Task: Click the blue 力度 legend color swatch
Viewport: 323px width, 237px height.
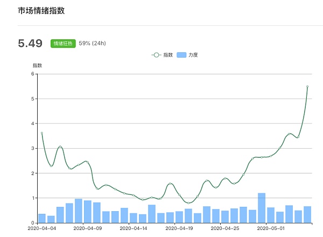Action: [x=181, y=55]
